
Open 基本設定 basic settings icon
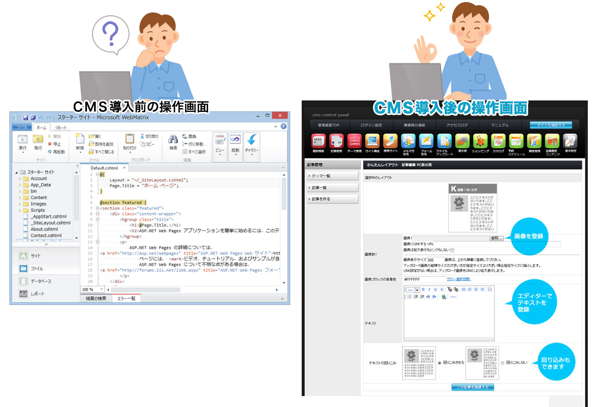click(x=570, y=141)
